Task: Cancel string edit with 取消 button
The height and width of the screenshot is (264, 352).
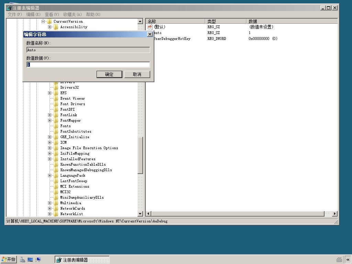Action: click(x=137, y=74)
